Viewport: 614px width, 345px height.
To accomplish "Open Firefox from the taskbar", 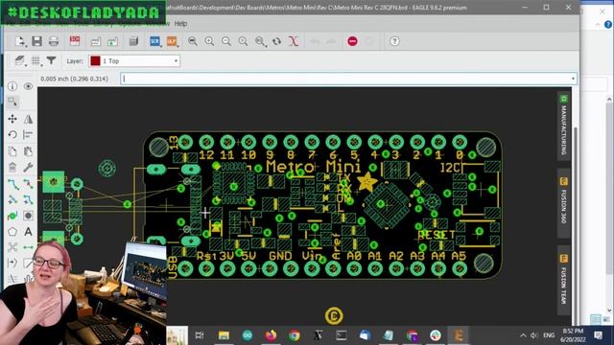I will [271, 335].
